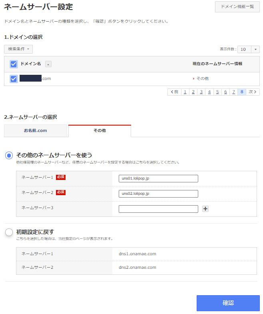Click the plus icon to add nameserver field
The height and width of the screenshot is (314, 263).
tap(205, 209)
